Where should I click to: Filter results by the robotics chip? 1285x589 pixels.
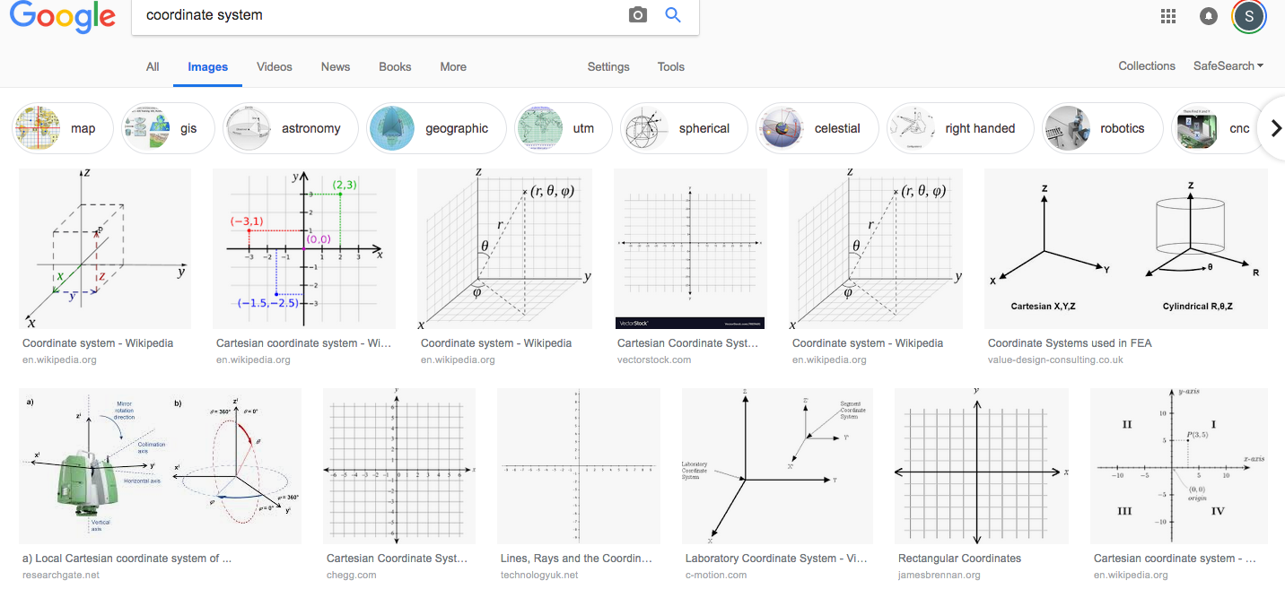pyautogui.click(x=1104, y=128)
